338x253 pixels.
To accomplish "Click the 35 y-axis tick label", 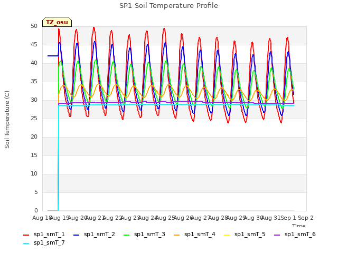I will 34,82.
